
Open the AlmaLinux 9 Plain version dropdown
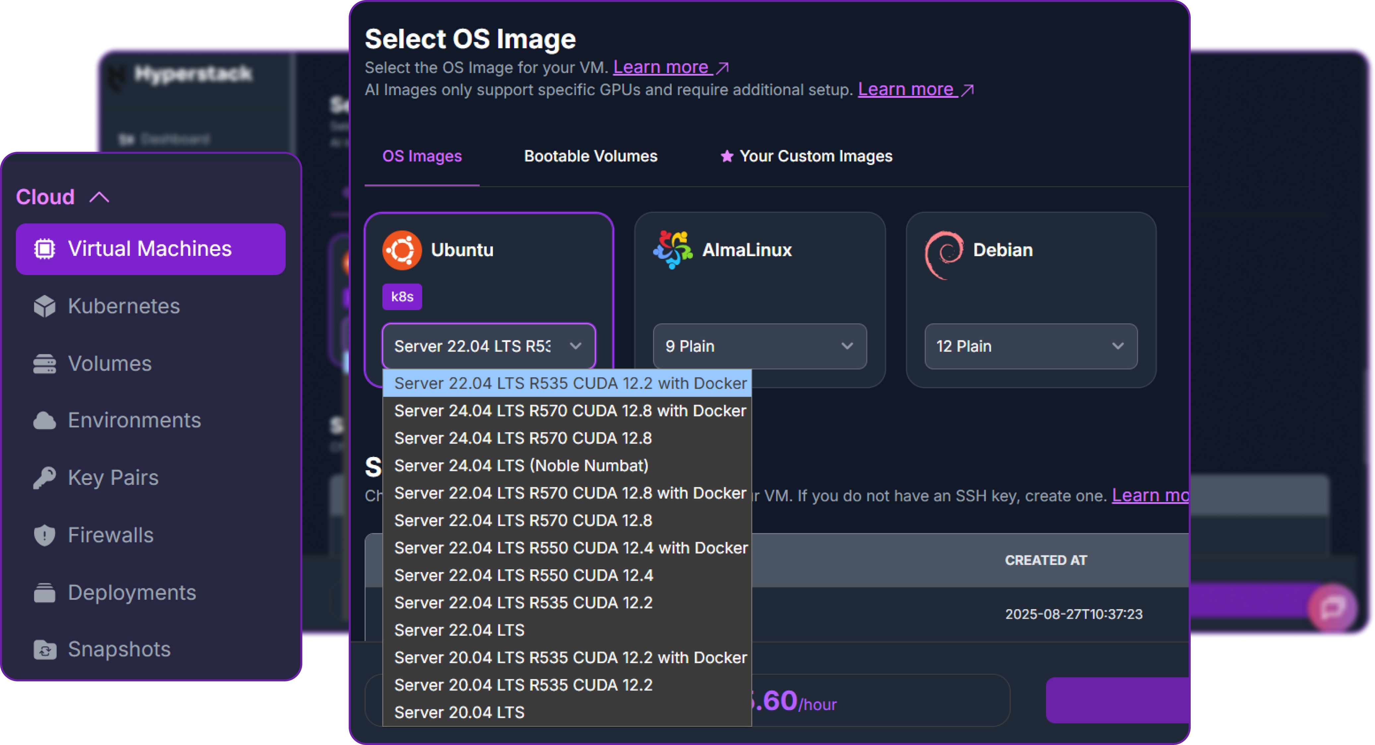click(760, 346)
